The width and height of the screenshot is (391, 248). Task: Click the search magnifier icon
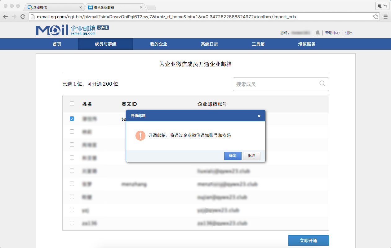(x=322, y=83)
